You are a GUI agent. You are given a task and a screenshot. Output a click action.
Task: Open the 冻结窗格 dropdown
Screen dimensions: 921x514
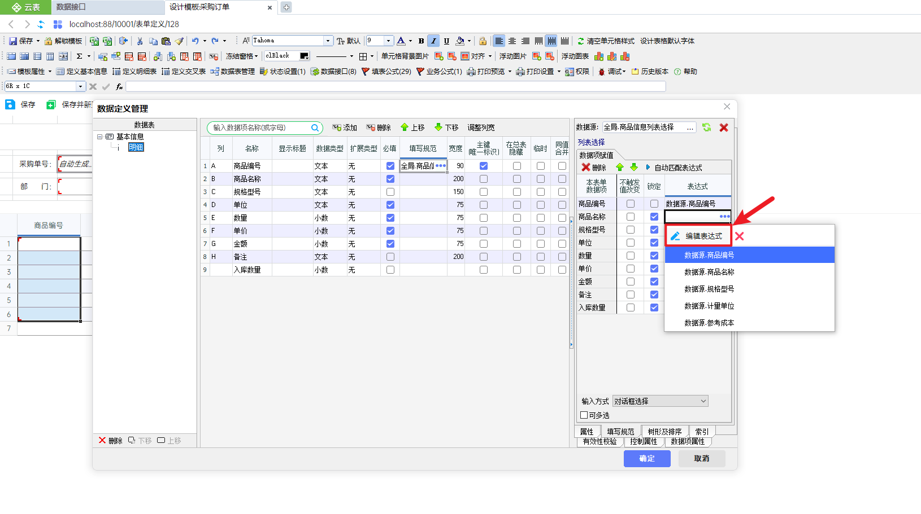click(x=241, y=56)
